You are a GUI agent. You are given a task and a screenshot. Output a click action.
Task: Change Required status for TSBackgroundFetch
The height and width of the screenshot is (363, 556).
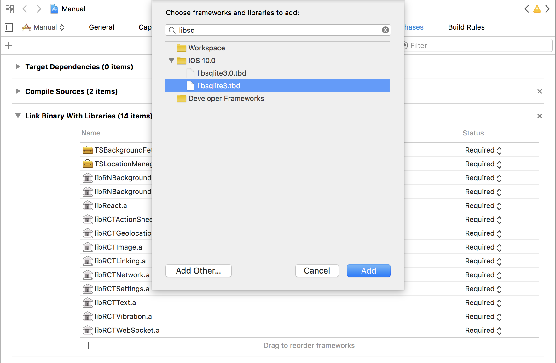click(483, 150)
